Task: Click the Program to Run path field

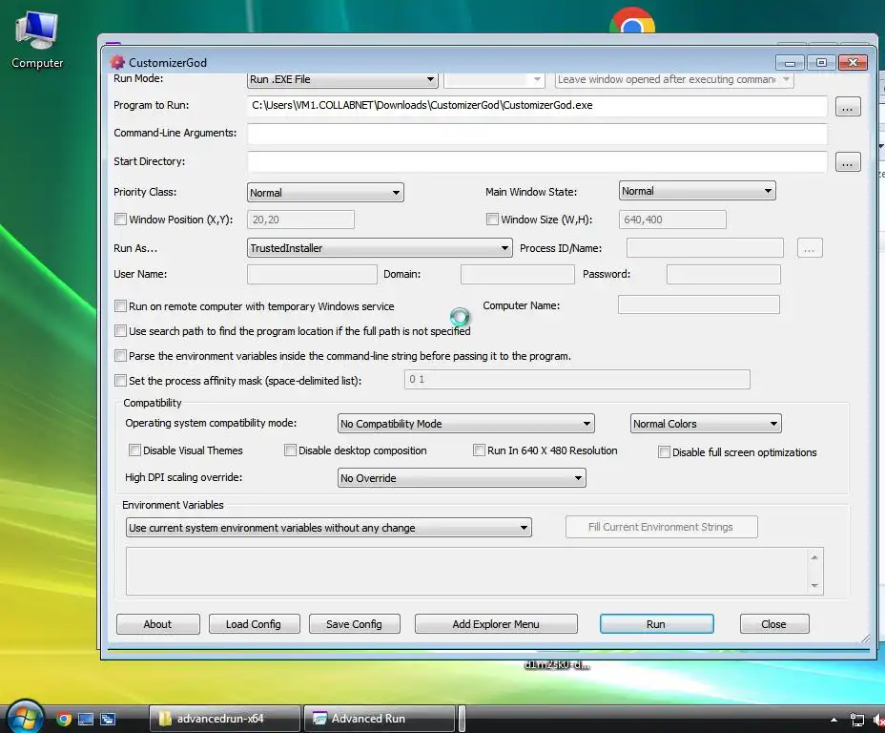Action: pos(537,106)
